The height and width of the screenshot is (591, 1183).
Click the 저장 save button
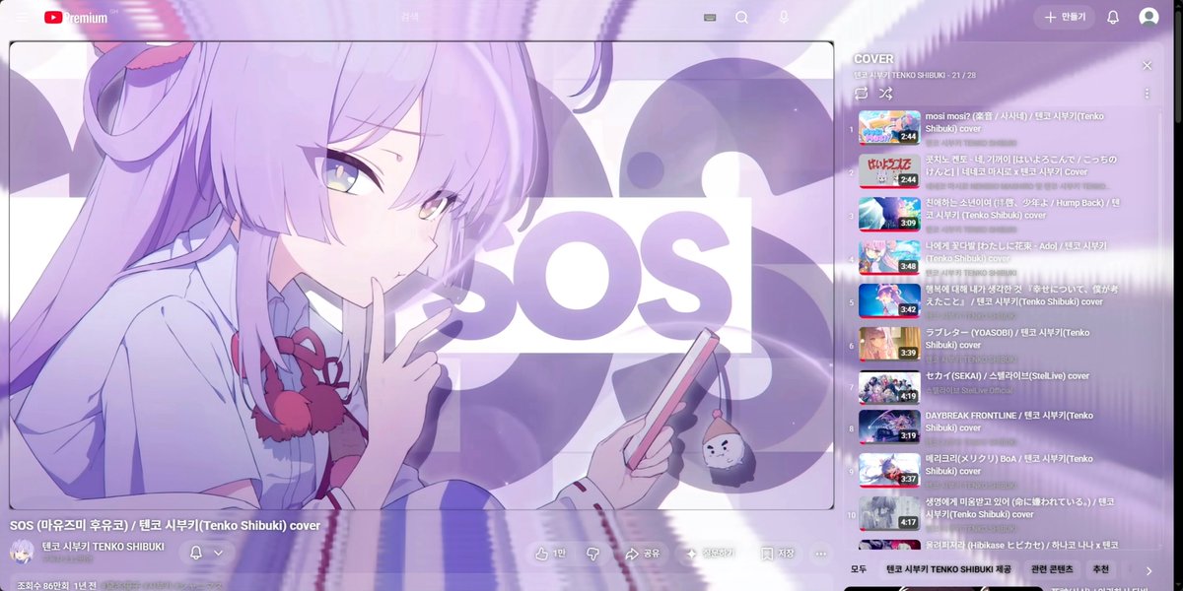coord(777,554)
